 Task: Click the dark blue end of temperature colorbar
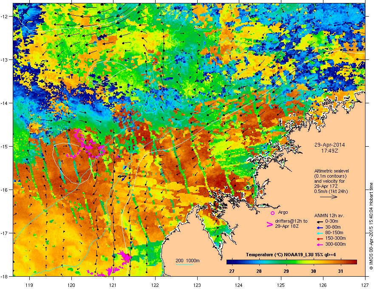(x=228, y=262)
